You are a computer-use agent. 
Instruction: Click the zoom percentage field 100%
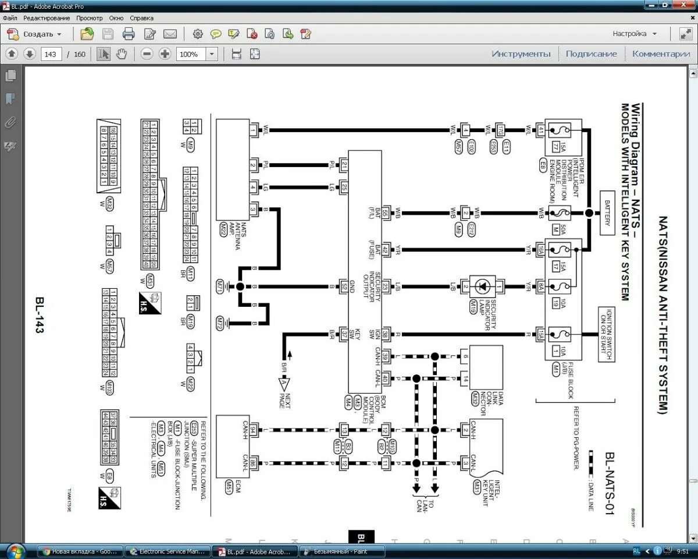(190, 54)
